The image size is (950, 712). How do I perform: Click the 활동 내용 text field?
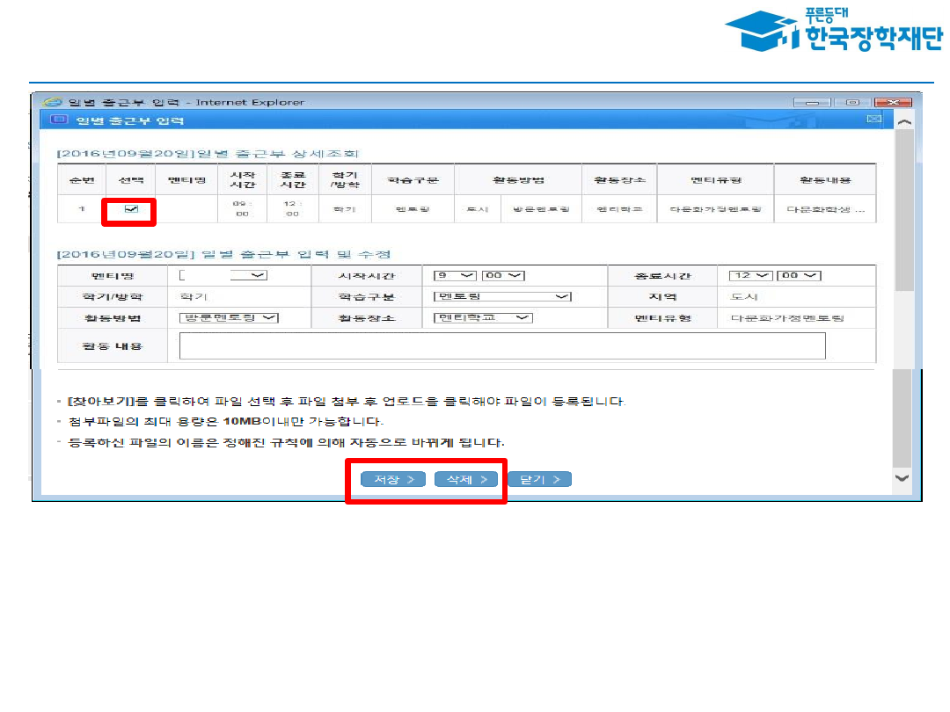tap(502, 345)
